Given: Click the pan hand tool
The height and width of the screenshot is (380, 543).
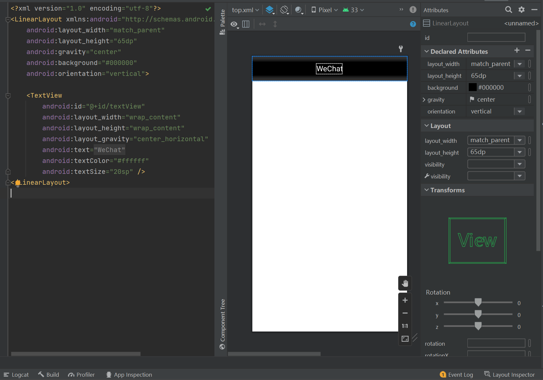Looking at the screenshot, I should coord(405,283).
